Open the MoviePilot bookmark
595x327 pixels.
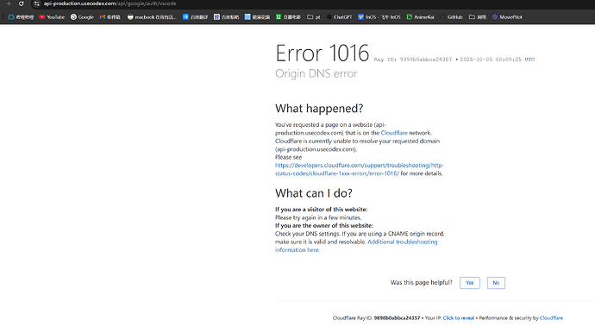(507, 17)
